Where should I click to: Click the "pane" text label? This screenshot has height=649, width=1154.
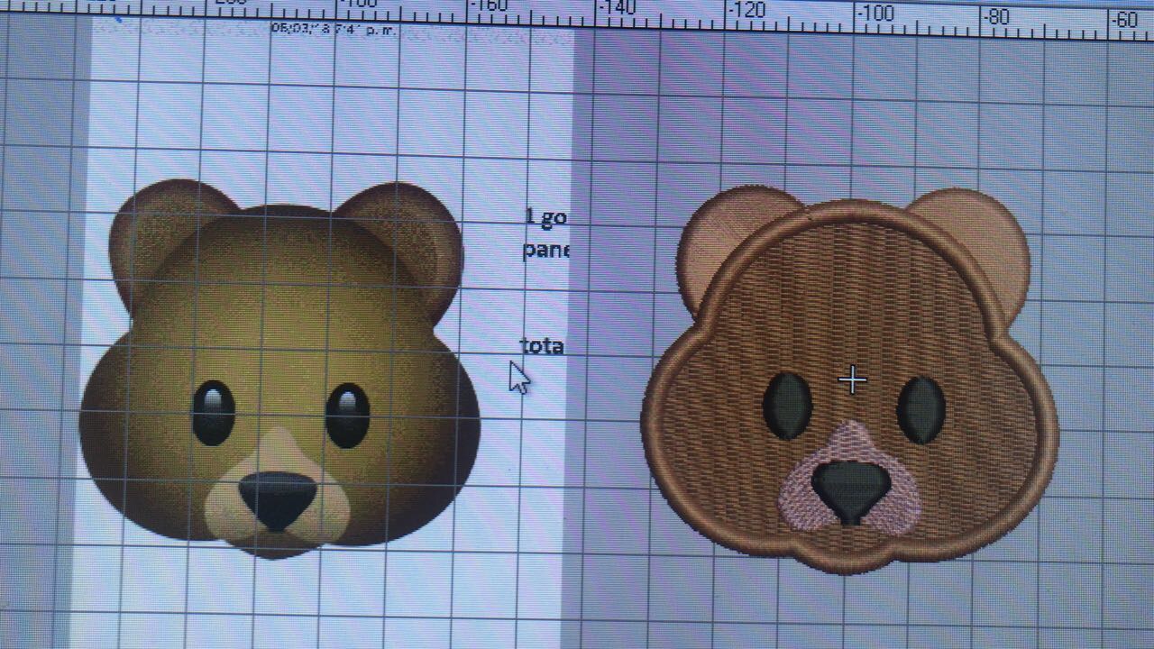point(545,249)
